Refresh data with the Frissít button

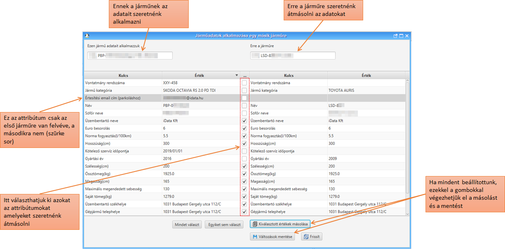[x=312, y=236]
